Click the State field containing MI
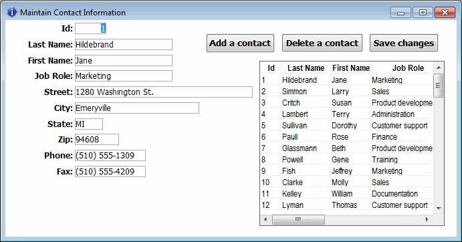Viewport: 462px width, 242px height. tap(89, 124)
